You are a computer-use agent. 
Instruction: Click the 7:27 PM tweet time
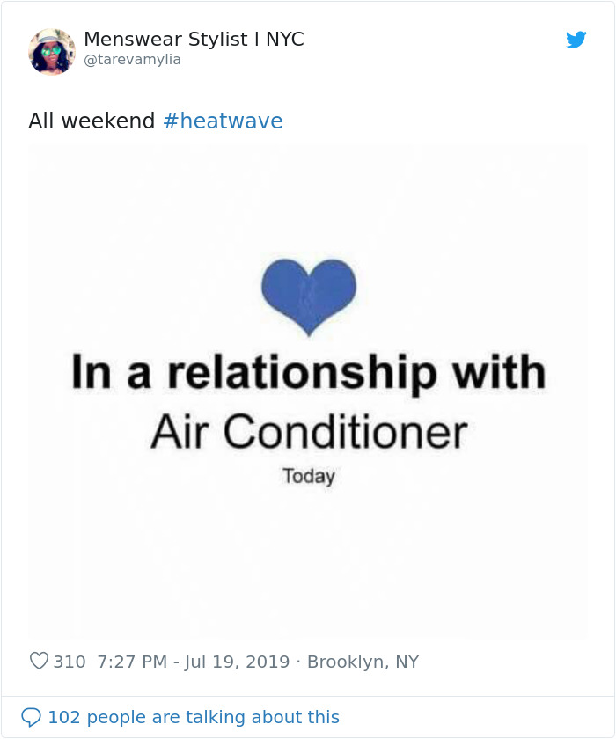(x=131, y=662)
